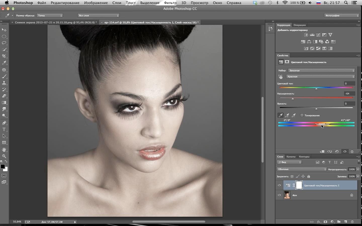Open the Слои menu in the menu bar

(x=117, y=3)
